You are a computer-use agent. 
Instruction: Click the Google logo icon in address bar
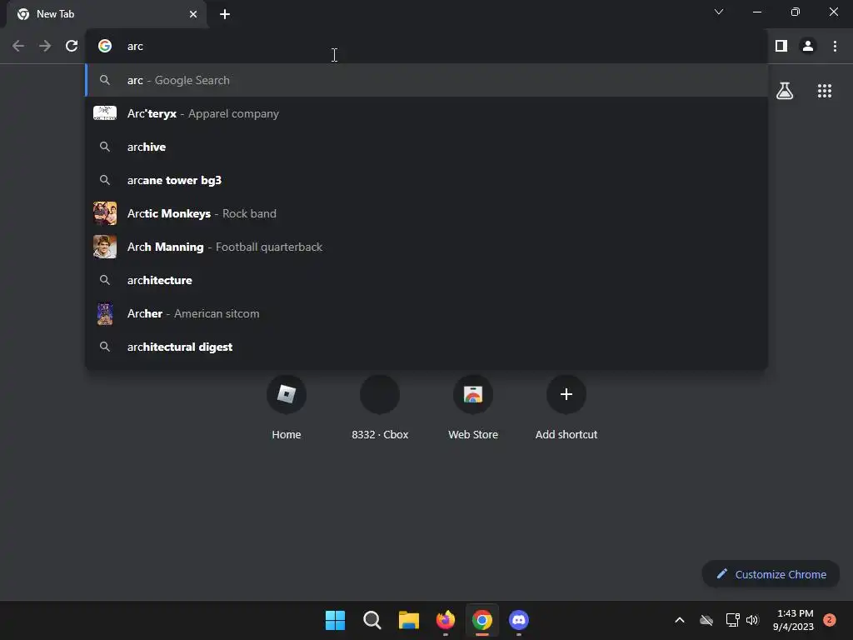tap(105, 47)
